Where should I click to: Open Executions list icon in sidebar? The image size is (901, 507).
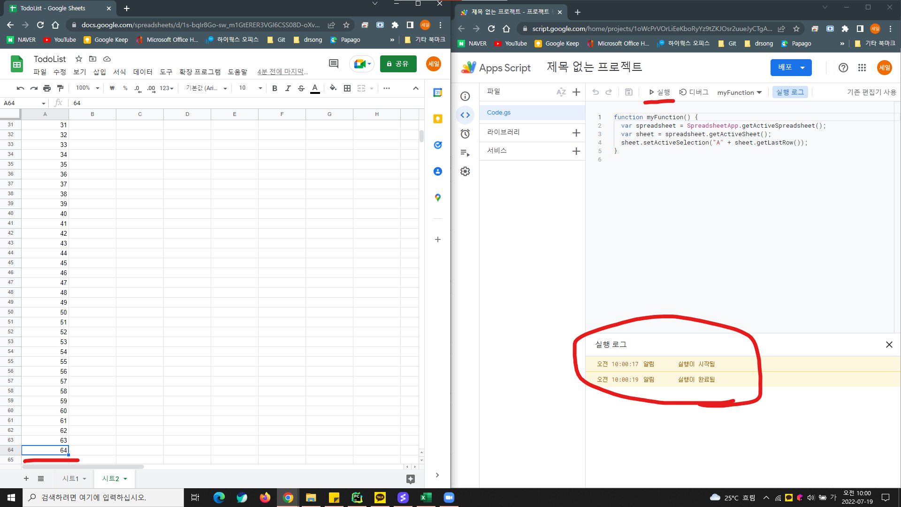(465, 153)
